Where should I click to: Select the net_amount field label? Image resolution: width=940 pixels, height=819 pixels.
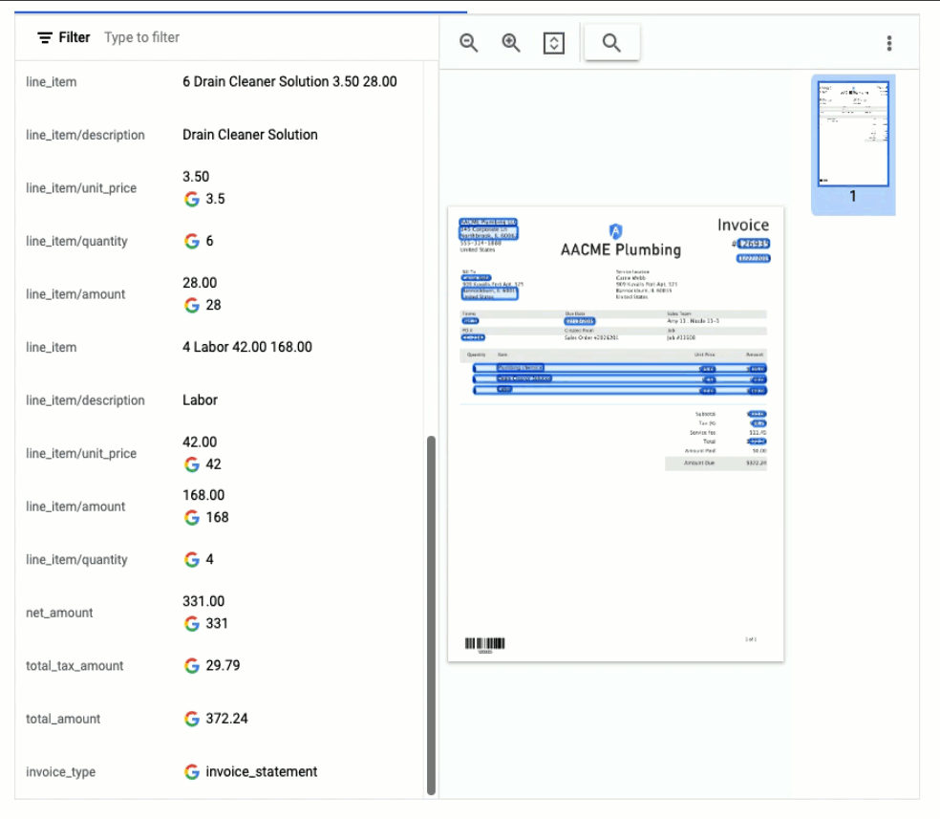pos(59,613)
